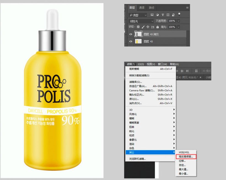Viewport: 226px width, 180px height.
Task: Click the 不透明度 100% value field
Action: point(172,21)
